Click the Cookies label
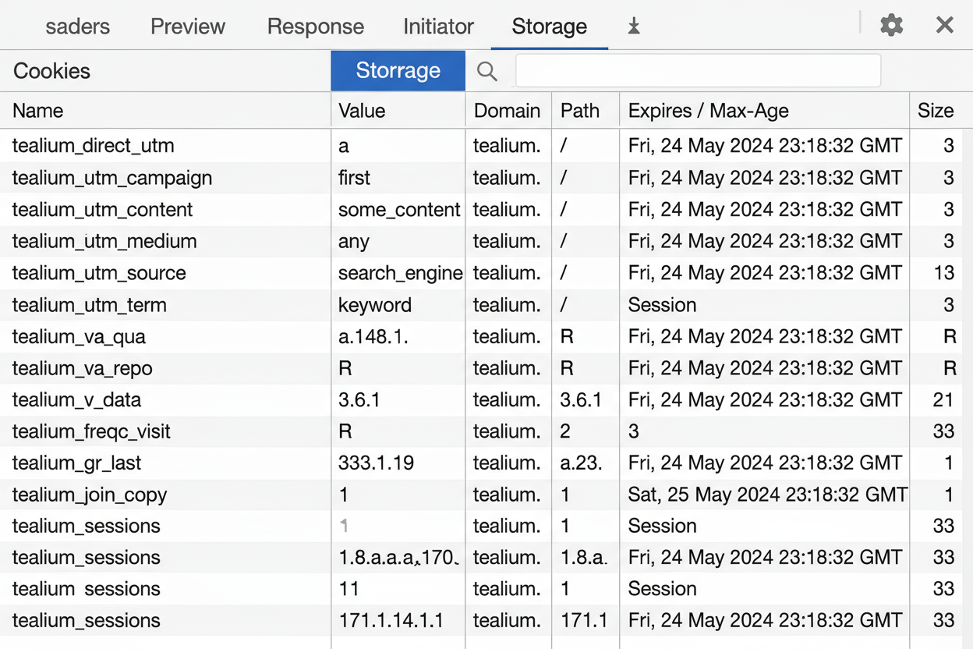 [x=52, y=71]
